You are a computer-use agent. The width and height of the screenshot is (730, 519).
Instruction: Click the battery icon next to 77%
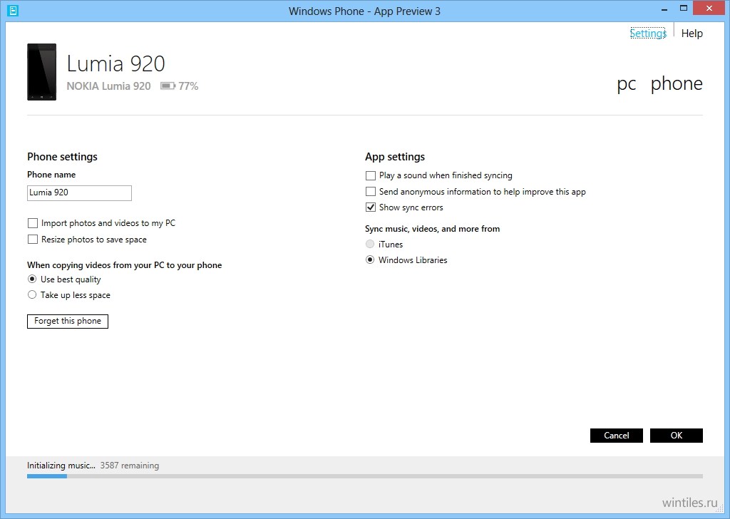168,86
